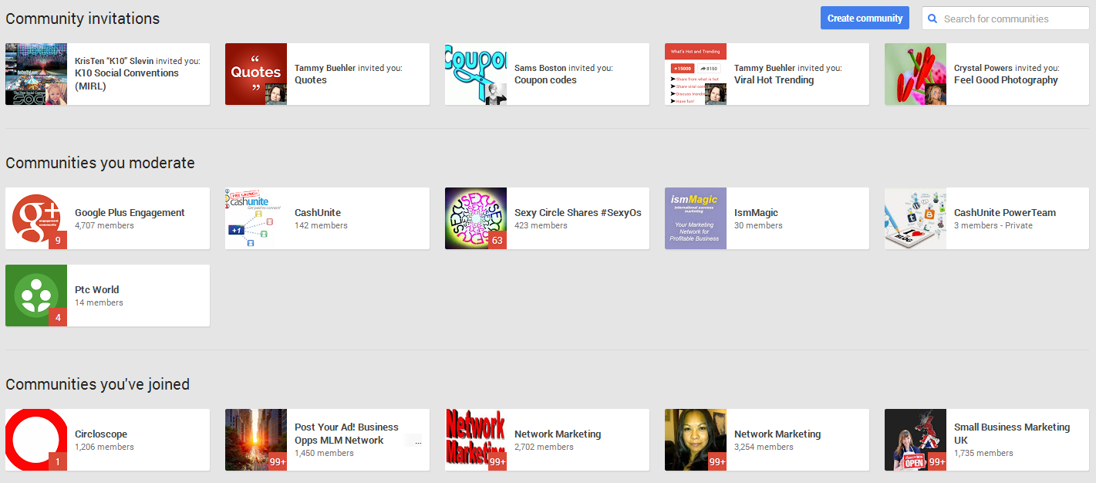Click the CashUnite community logo
Viewport: 1096px width, 483px height.
[256, 218]
